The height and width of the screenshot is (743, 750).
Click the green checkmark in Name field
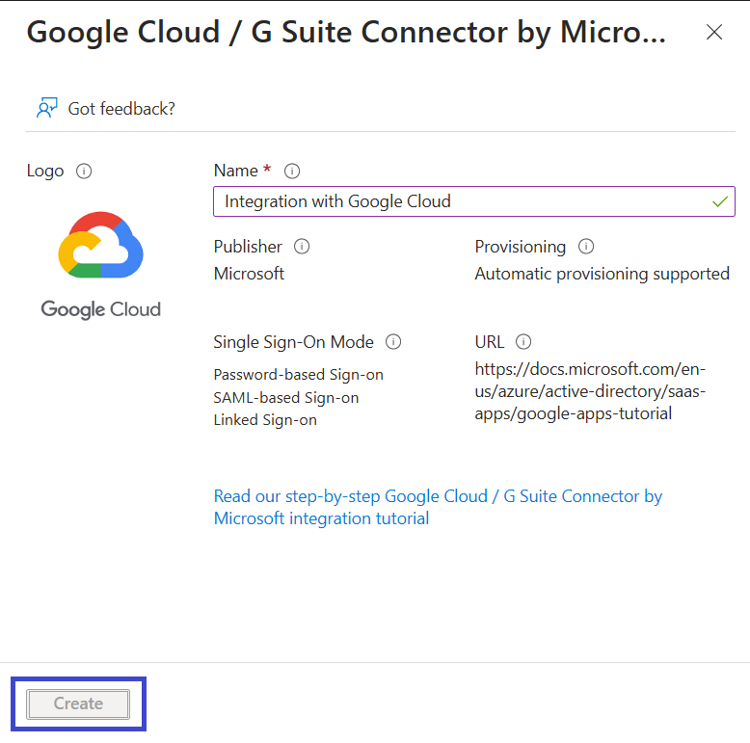coord(720,201)
